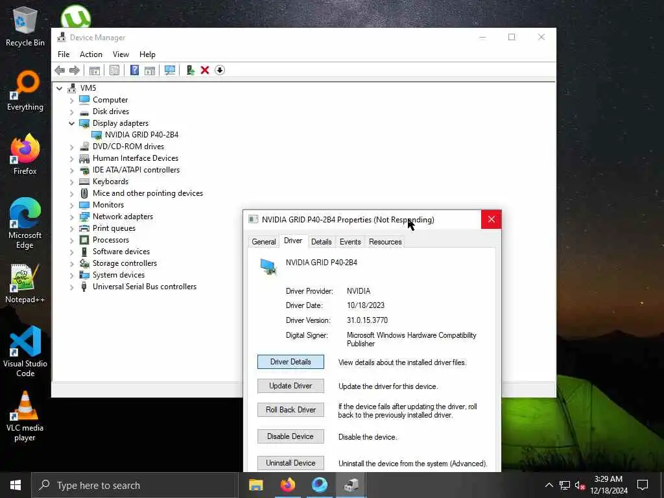Viewport: 664px width, 498px height.
Task: Close the NVIDIA Properties dialog
Action: tap(492, 219)
